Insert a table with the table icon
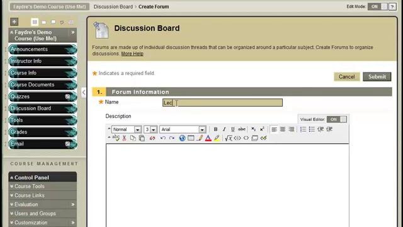Image resolution: width=403 pixels, height=227 pixels. click(191, 138)
